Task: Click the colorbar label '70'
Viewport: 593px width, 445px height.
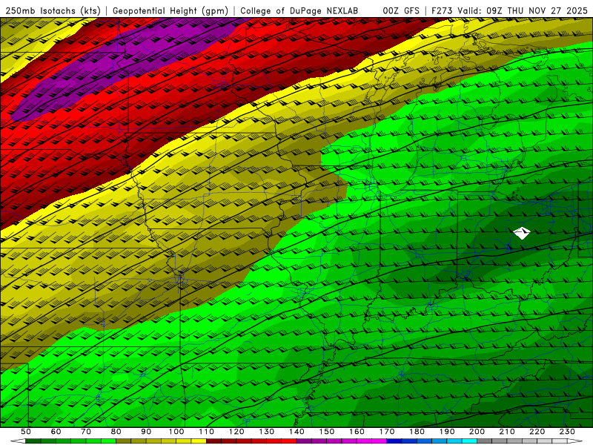Action: coord(86,432)
